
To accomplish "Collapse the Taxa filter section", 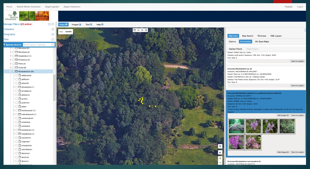I will 53,39.
